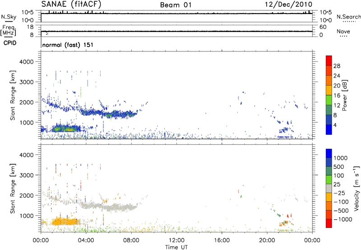The width and height of the screenshot is (361, 250).
Task: Click the normal (fast) 151 text
Action: (68, 45)
